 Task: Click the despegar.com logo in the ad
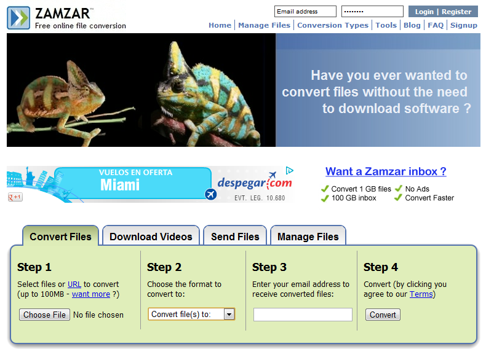coord(255,182)
